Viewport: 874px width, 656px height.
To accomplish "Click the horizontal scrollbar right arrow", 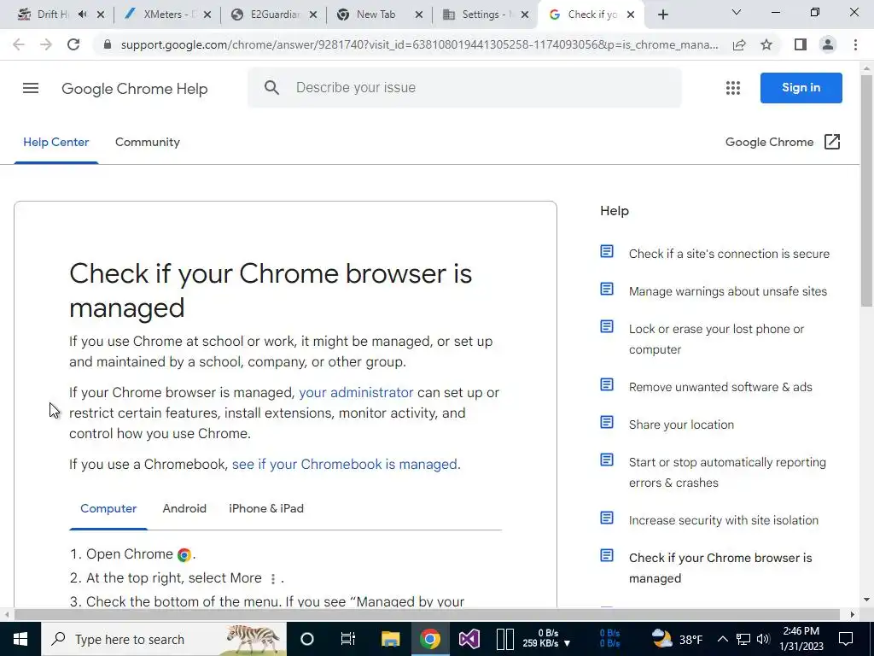I will [853, 615].
